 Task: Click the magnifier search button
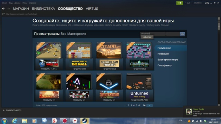182,34
